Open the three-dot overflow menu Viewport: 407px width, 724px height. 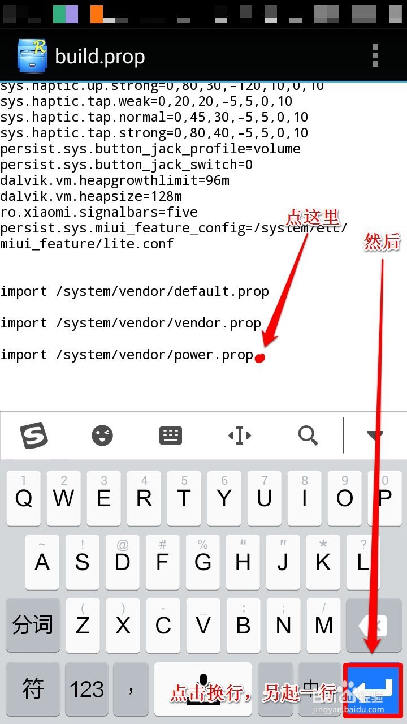click(x=375, y=55)
